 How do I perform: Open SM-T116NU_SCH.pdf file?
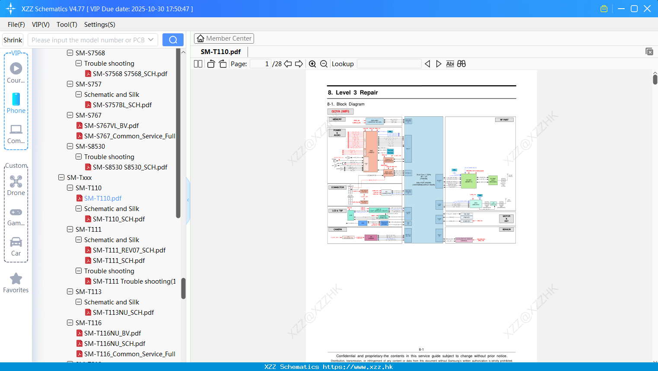click(x=114, y=344)
